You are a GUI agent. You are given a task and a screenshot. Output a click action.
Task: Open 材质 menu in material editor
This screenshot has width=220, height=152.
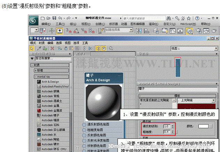(42, 43)
